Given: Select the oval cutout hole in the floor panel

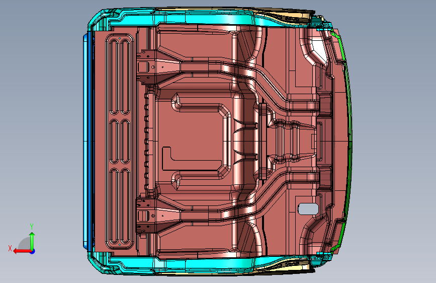Looking at the screenshot, I should pos(308,209).
